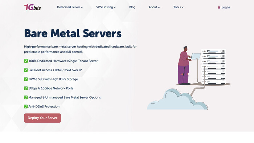
Task: Expand the VPS Hosting dropdown arrow
Action: coord(115,7)
